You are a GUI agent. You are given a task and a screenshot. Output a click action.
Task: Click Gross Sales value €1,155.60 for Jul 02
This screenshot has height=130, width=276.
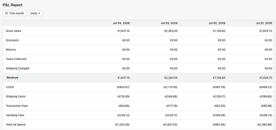click(x=219, y=31)
